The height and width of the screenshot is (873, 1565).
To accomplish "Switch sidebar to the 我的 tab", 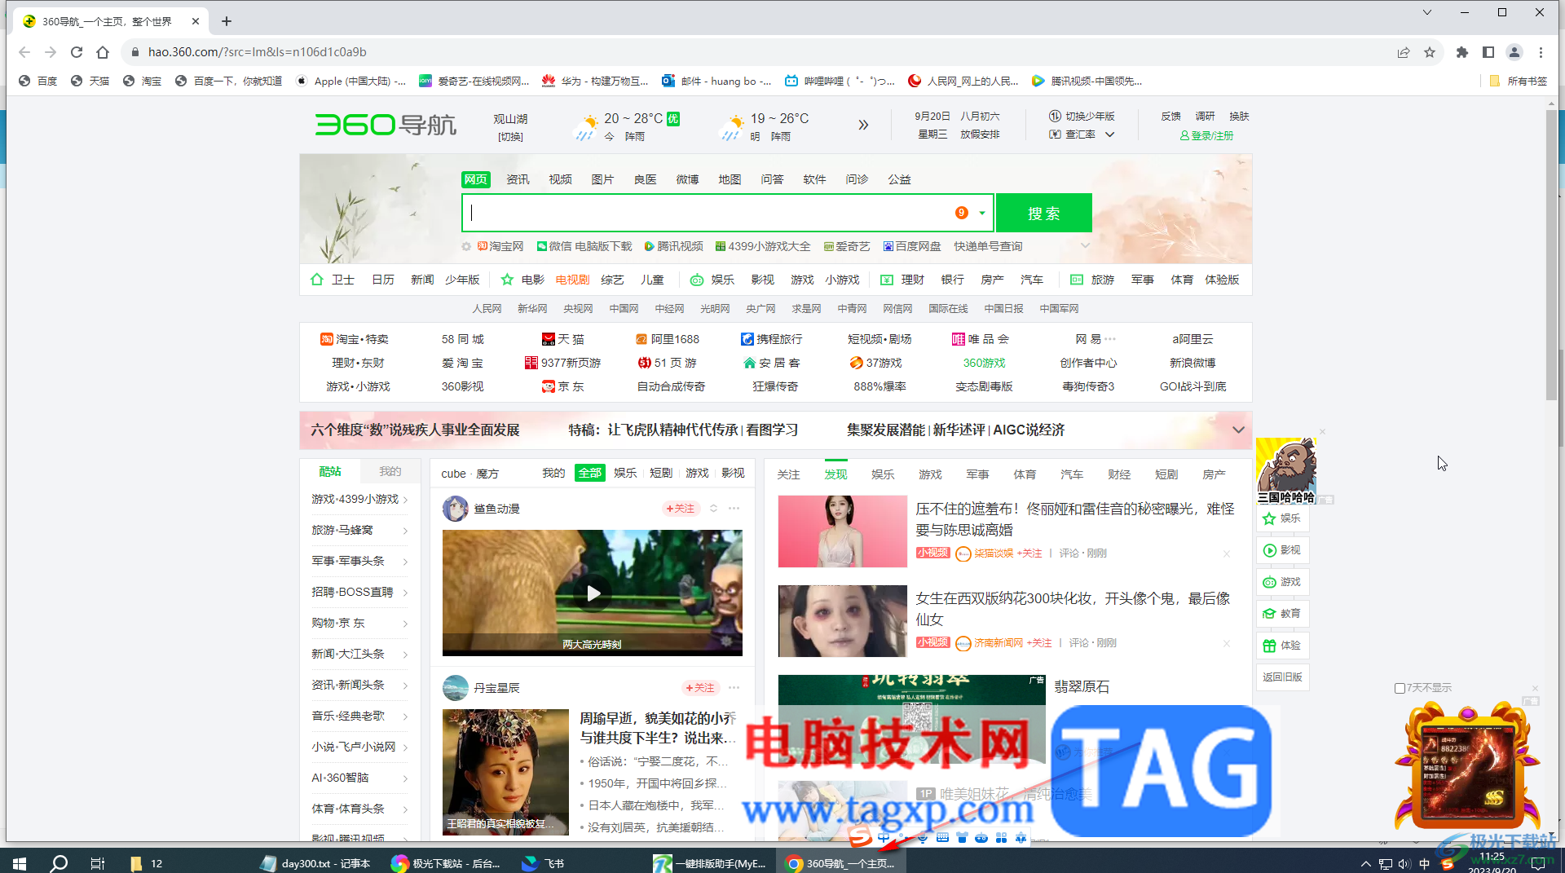I will click(390, 471).
